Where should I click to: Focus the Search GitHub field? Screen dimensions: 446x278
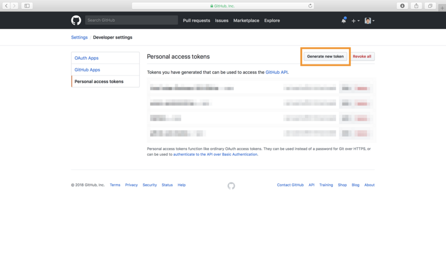(131, 20)
